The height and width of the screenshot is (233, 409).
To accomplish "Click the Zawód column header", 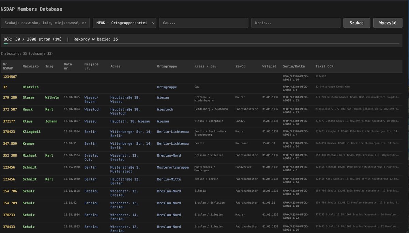I will (240, 66).
